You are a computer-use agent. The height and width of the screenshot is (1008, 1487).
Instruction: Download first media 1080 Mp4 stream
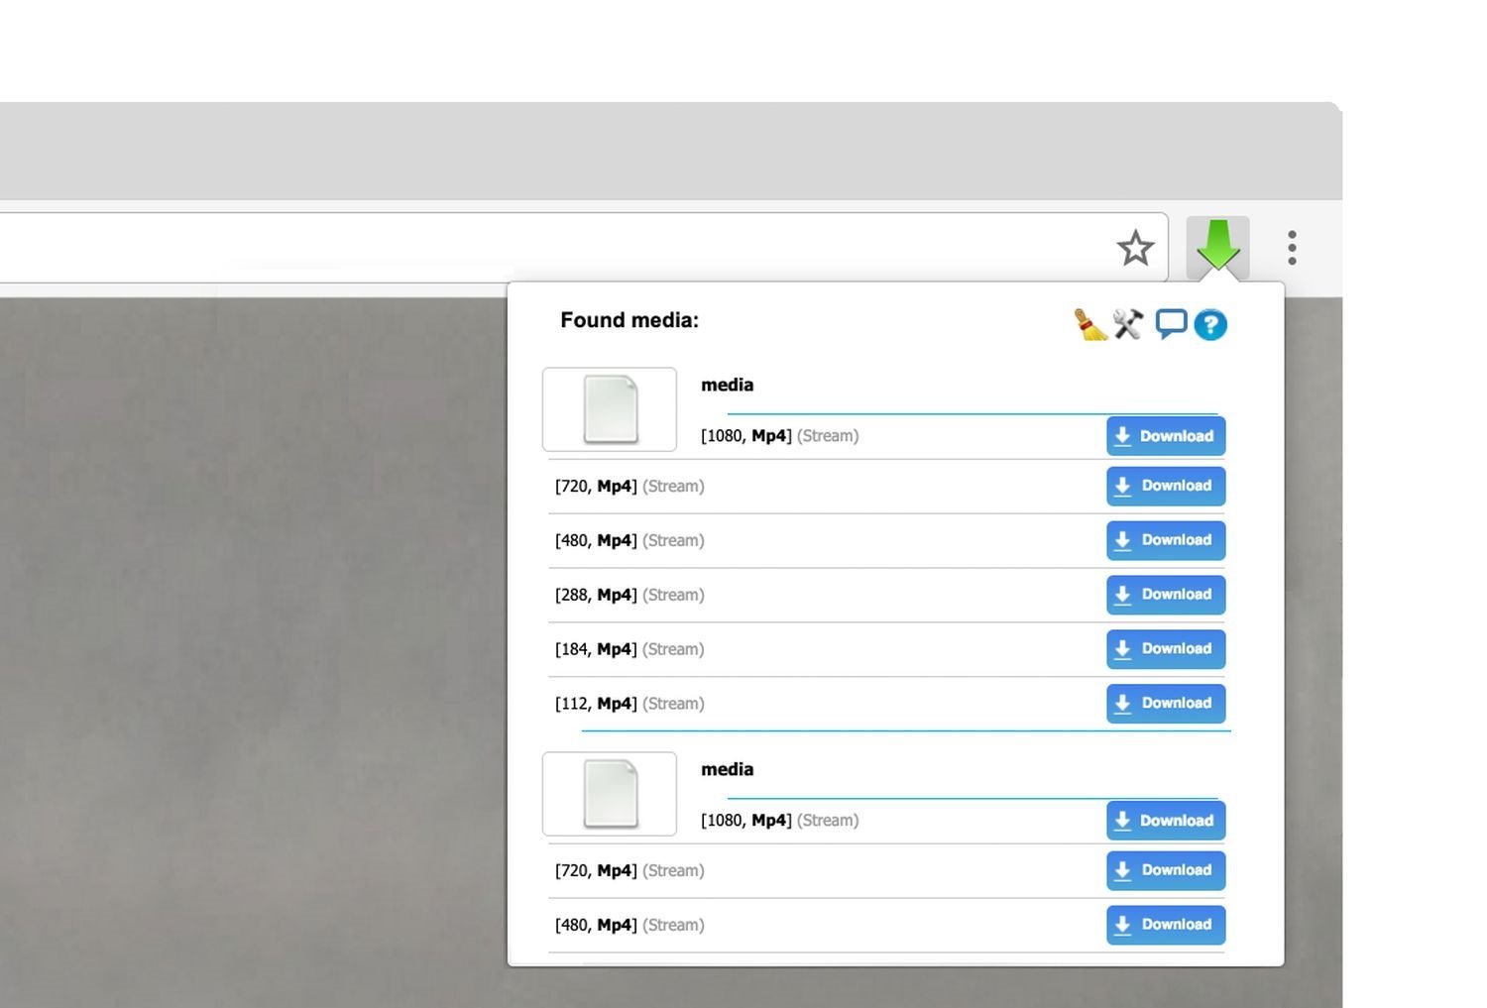pyautogui.click(x=1166, y=436)
